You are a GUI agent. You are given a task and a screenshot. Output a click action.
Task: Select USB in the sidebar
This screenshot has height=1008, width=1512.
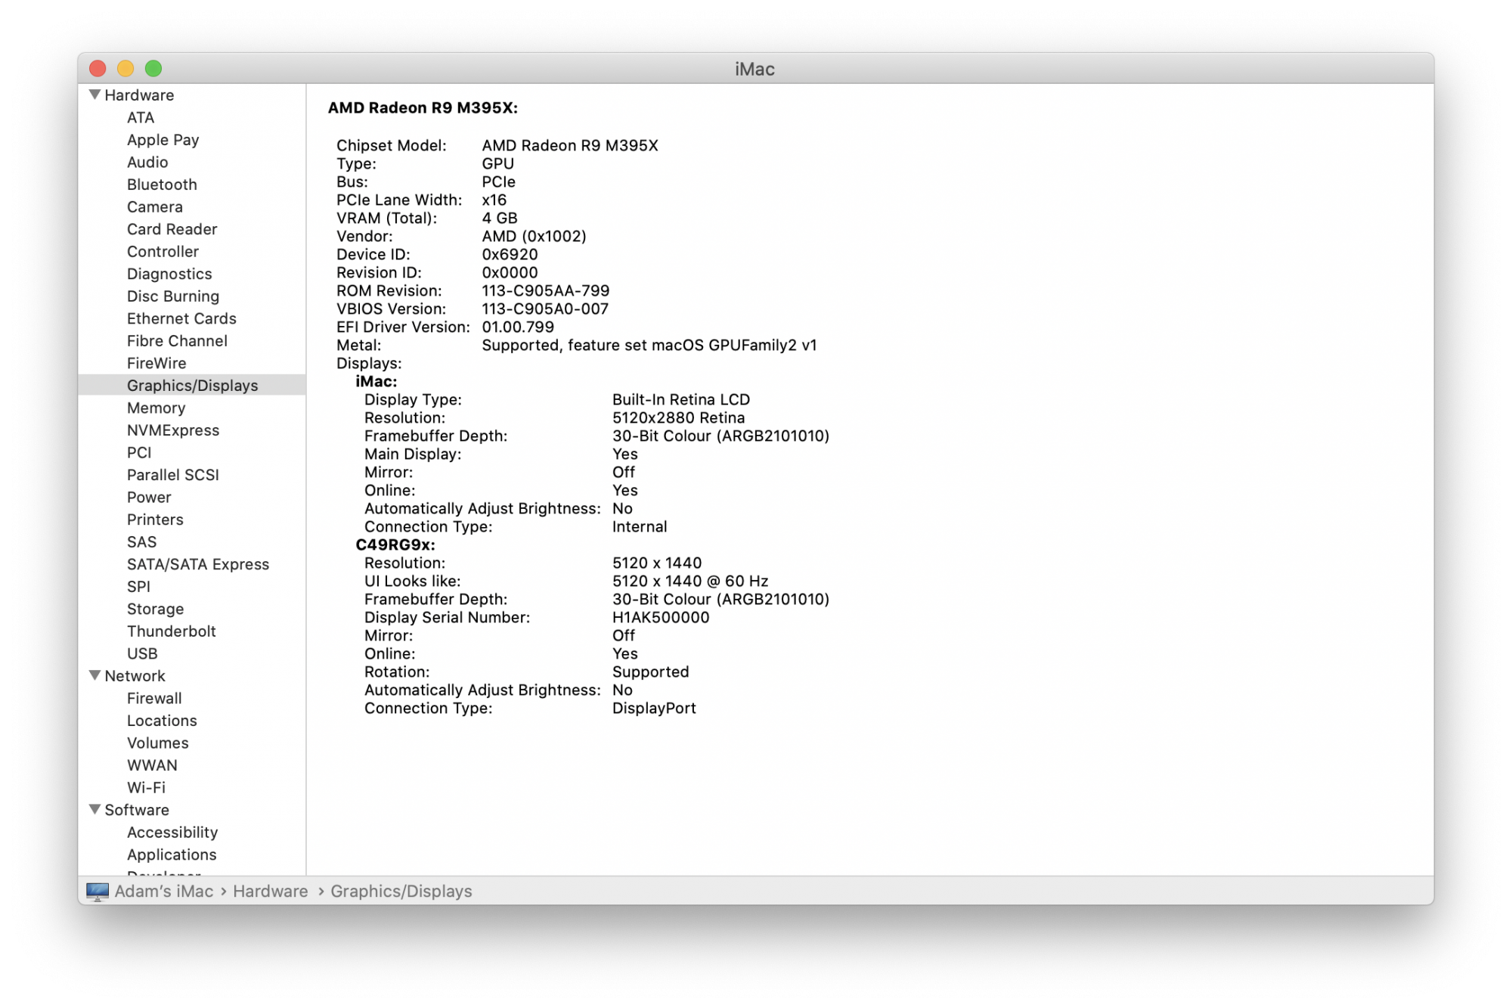142,653
